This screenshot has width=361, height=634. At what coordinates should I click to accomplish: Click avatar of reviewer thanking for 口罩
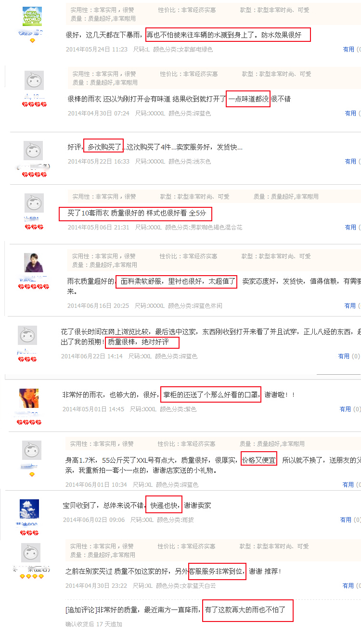(29, 399)
